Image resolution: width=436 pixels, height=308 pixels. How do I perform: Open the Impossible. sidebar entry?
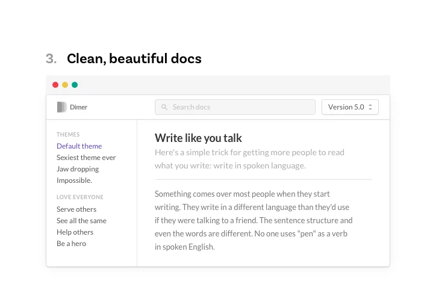(x=74, y=180)
